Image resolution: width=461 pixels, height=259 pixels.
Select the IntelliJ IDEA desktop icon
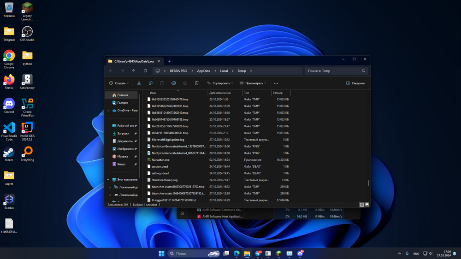[x=27, y=132]
